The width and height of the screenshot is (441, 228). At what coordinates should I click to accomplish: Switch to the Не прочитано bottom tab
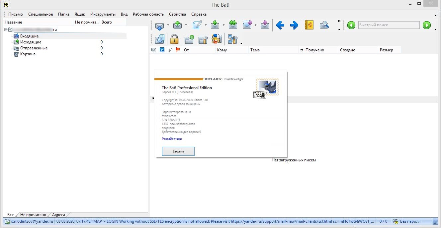pyautogui.click(x=33, y=215)
